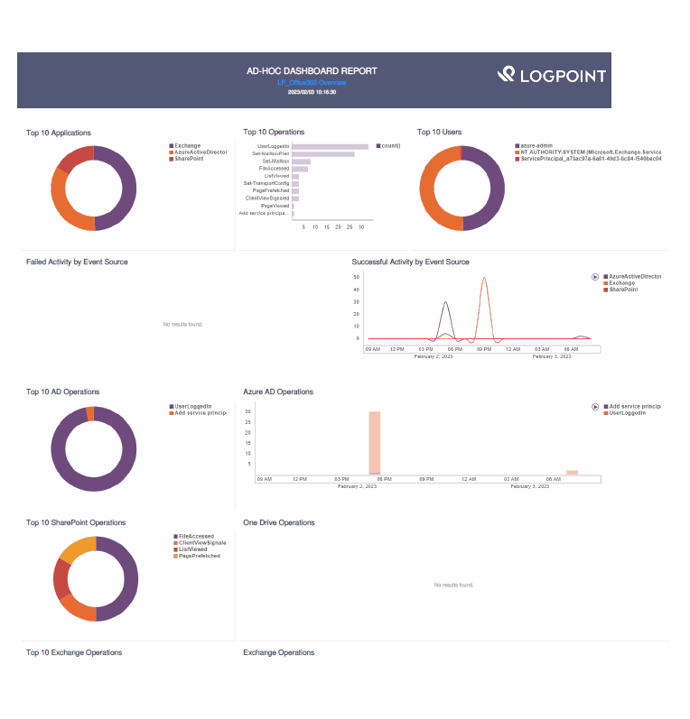Open the LP_Office365 Overview link
The width and height of the screenshot is (690, 719).
312,82
